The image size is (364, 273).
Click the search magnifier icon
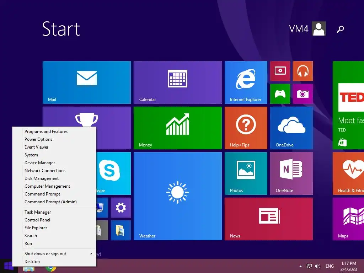tap(340, 29)
